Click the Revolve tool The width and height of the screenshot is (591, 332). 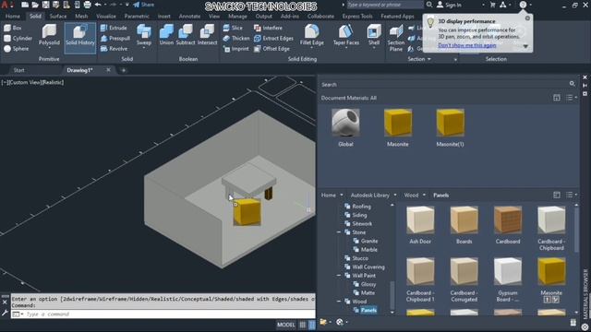[114, 49]
